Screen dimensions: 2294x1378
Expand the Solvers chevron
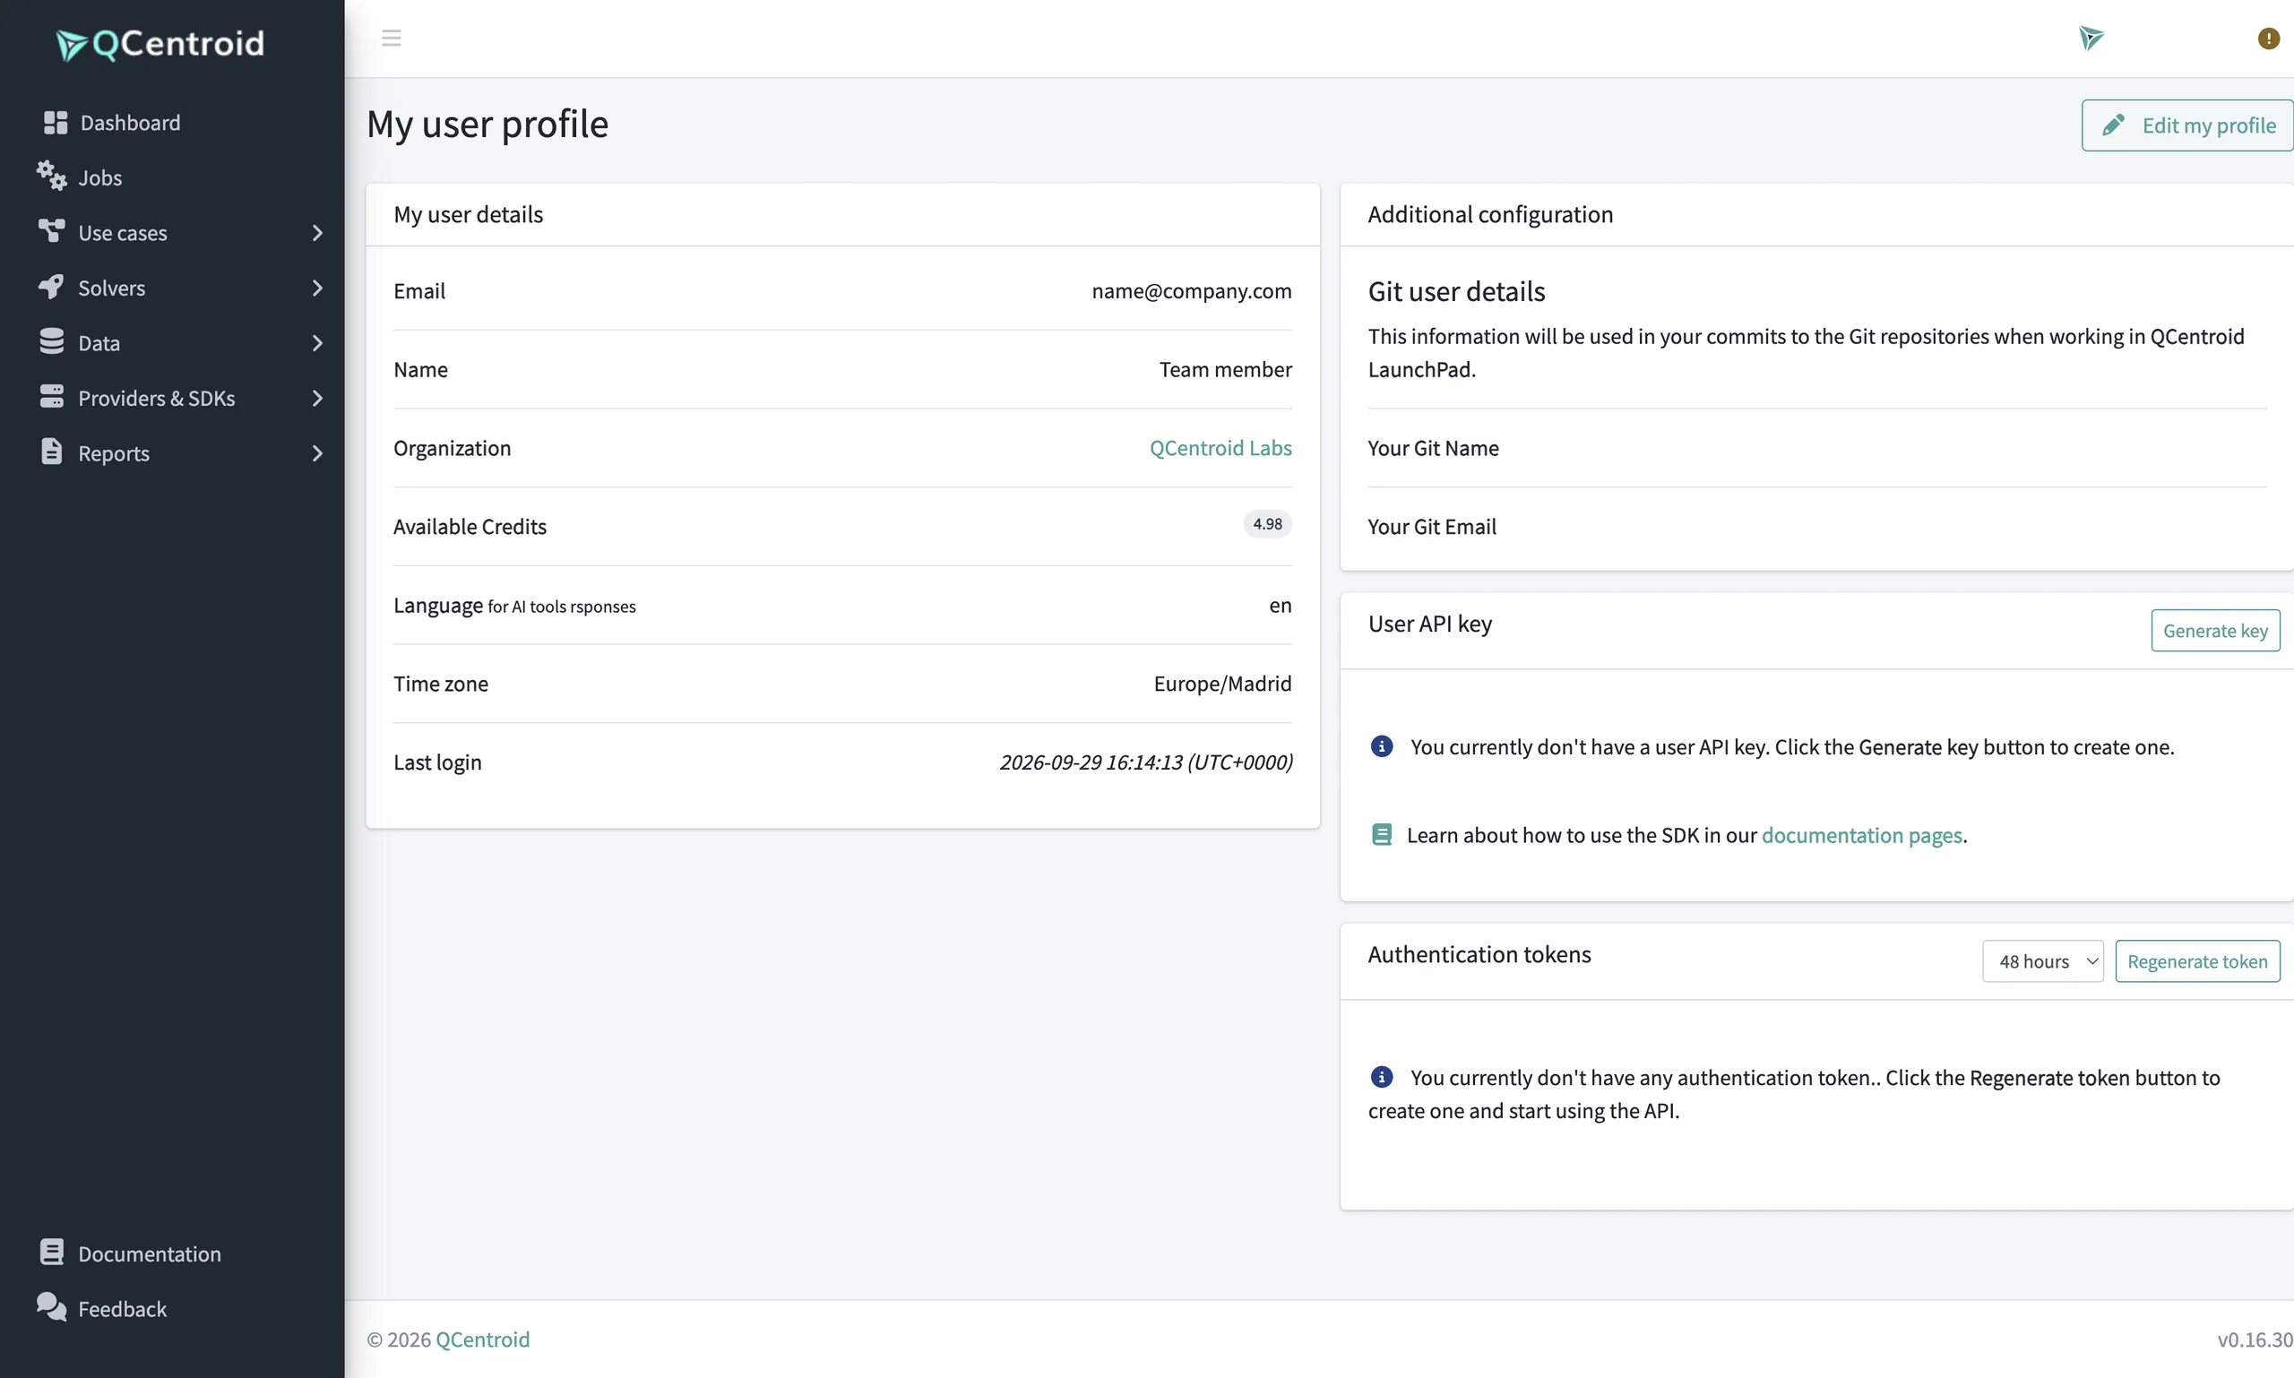[317, 288]
